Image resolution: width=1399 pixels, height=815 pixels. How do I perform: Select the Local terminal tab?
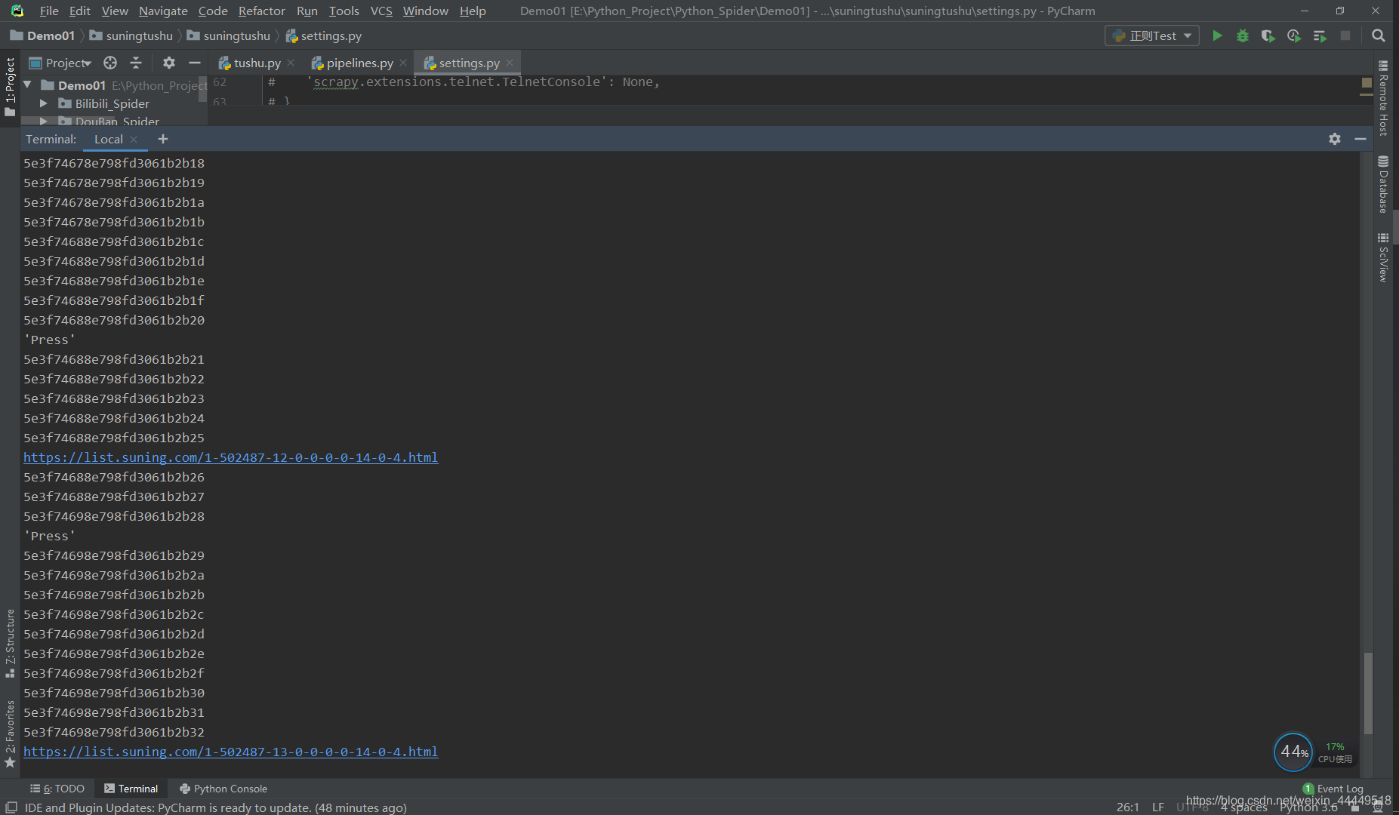(108, 139)
